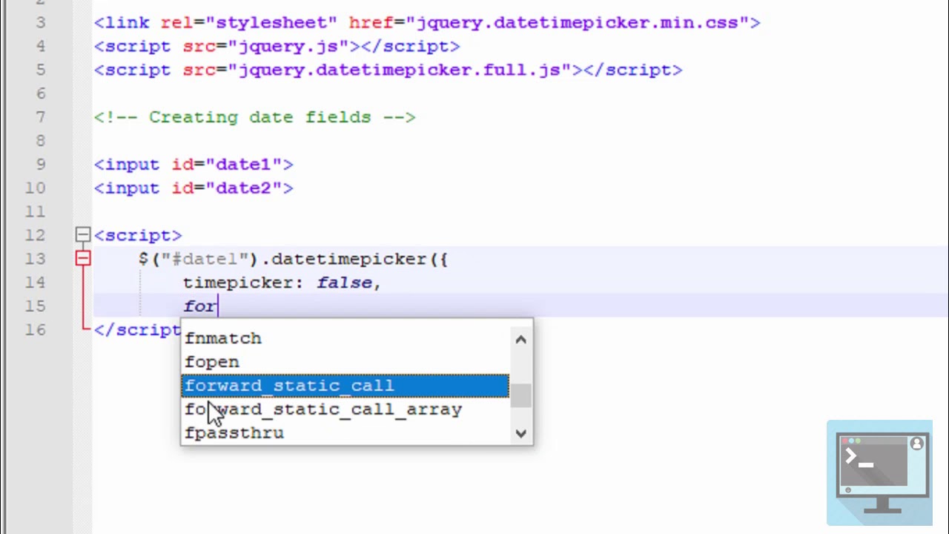
Task: Collapse the script block fold marker on line 12
Action: [82, 235]
